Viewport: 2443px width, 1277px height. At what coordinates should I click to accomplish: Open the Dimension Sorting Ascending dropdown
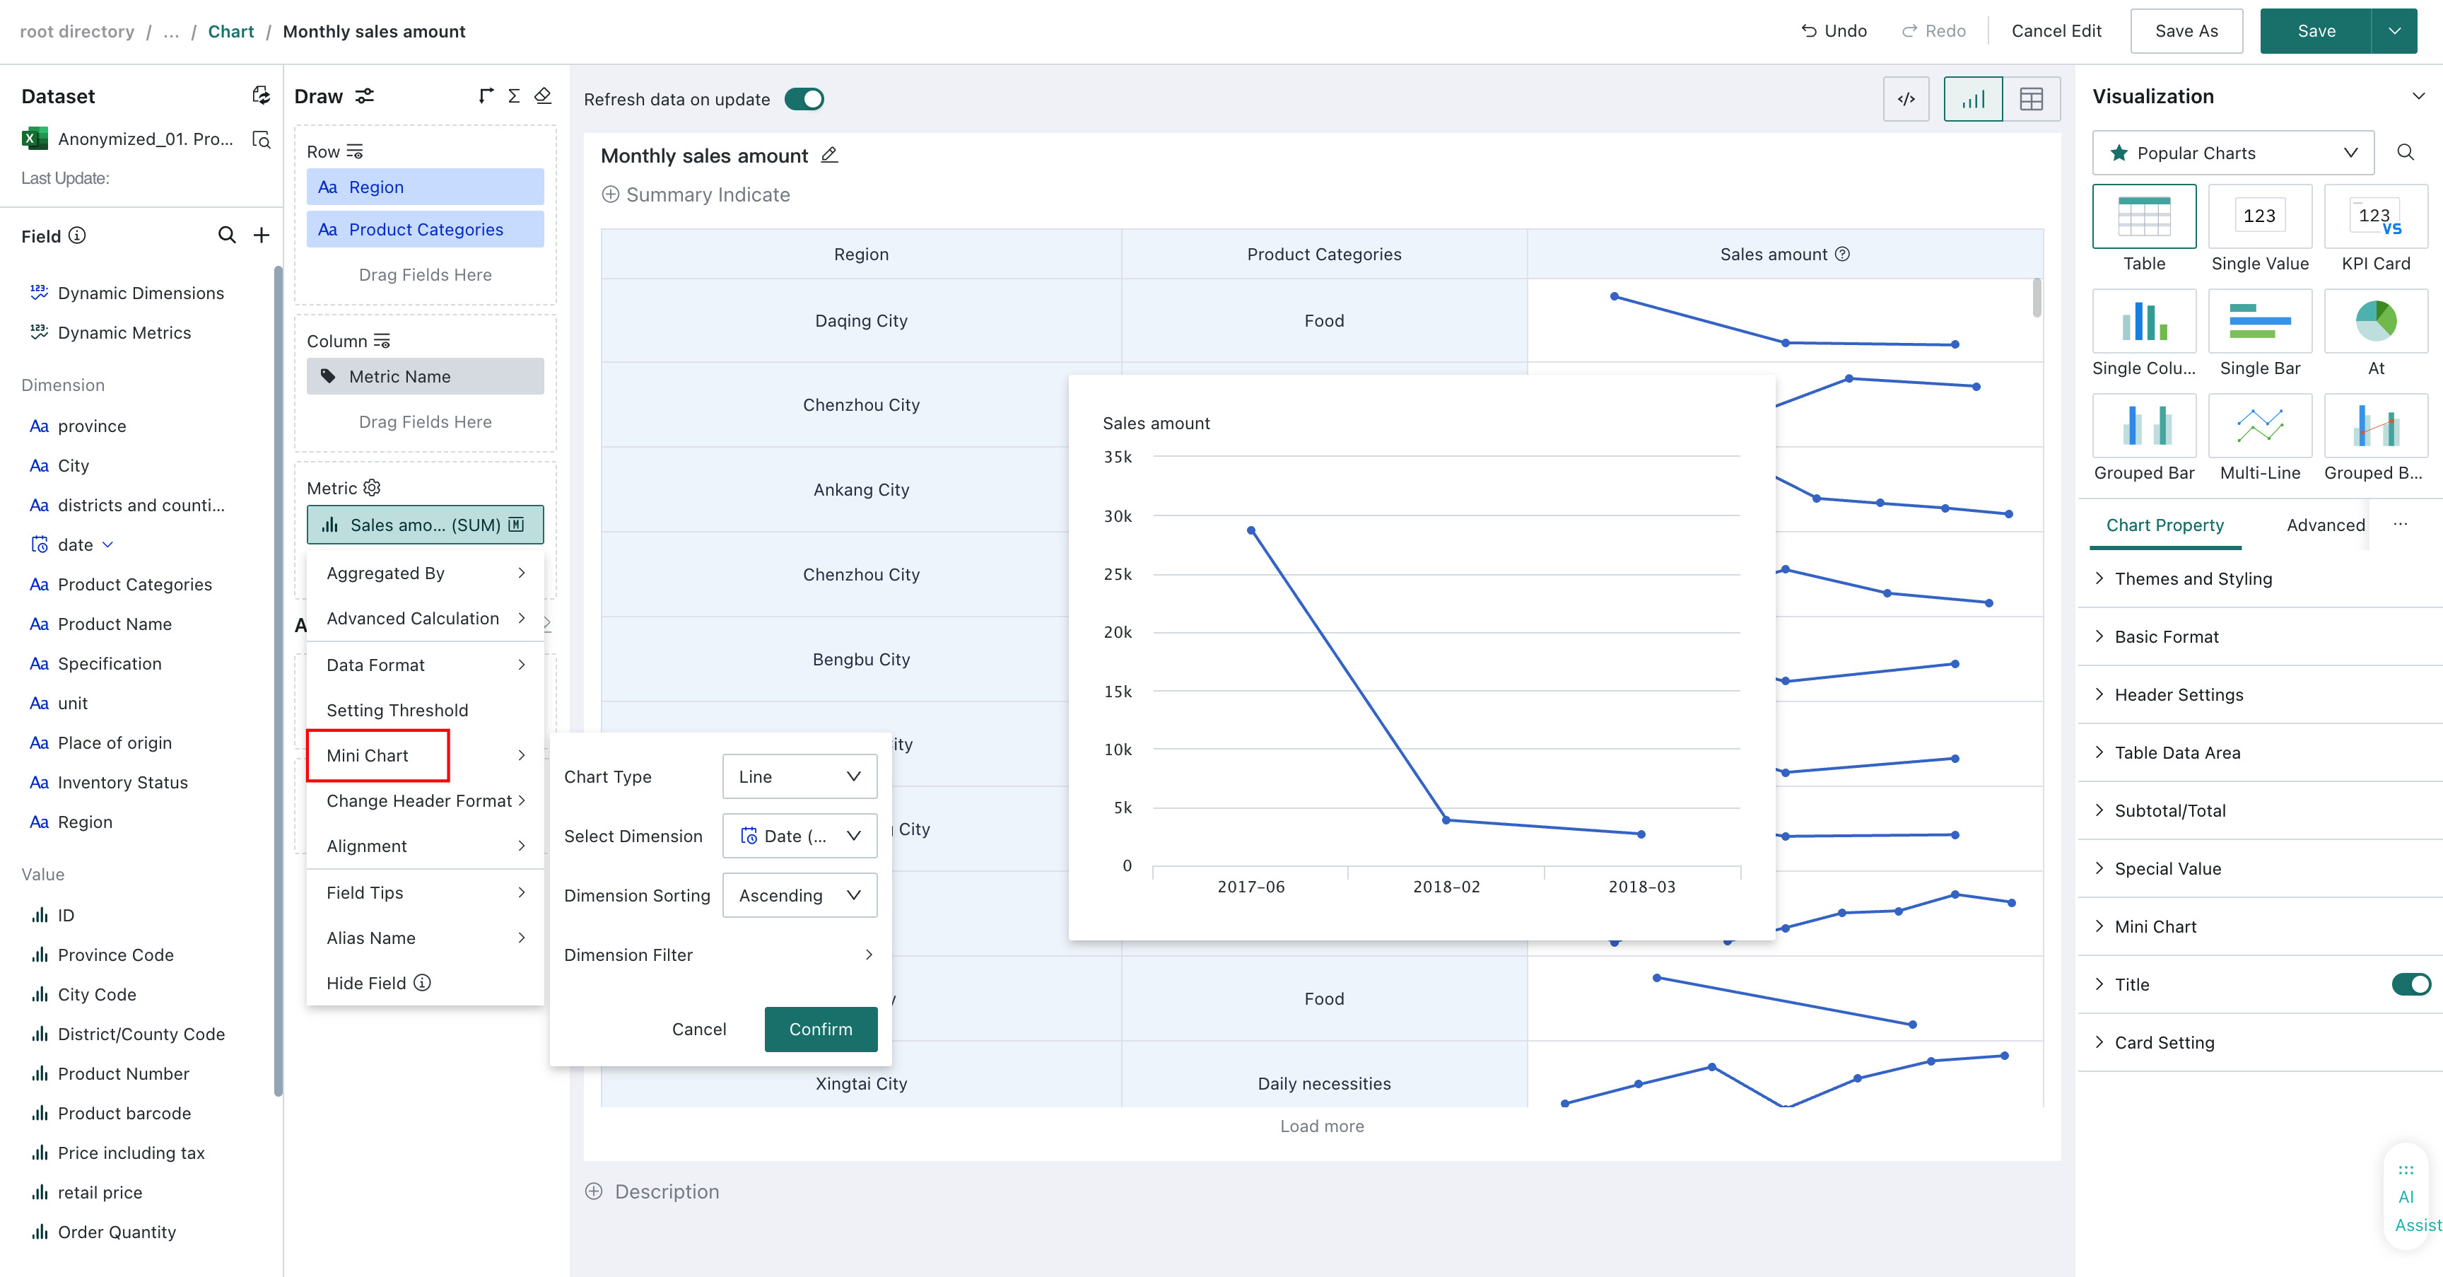pyautogui.click(x=799, y=894)
